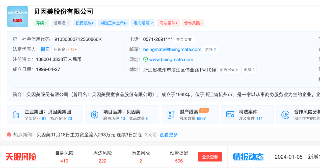
Task: Expand the 存续 status dropdown
Action: point(41,23)
